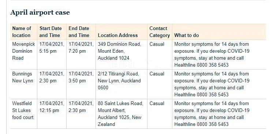The height and width of the screenshot is (134, 273).
Task: Click Casual category in Movenpick row
Action: click(157, 44)
